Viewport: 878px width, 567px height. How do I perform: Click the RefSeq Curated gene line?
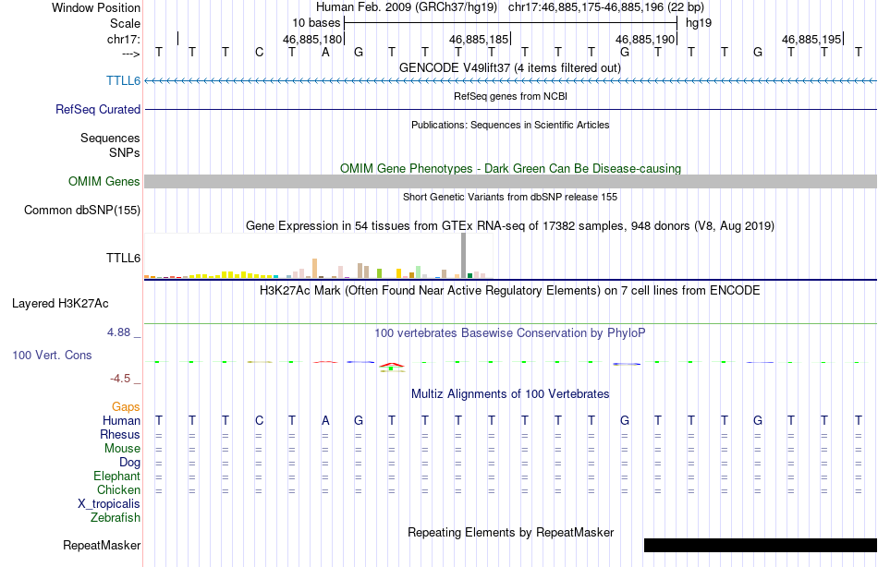511,109
